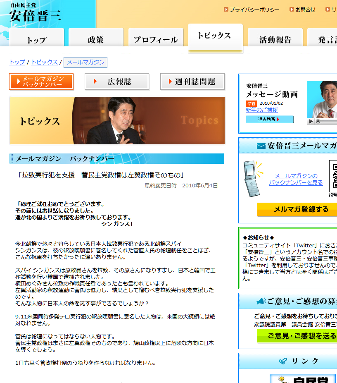Viewport: 337px width, 383px height.
Task: Click the envelope icon in mail magazine header
Action: coord(261,146)
